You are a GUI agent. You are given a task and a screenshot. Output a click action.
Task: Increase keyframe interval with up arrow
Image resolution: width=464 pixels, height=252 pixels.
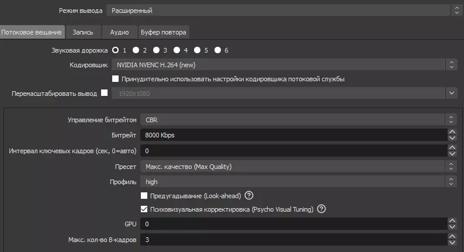tap(452, 147)
